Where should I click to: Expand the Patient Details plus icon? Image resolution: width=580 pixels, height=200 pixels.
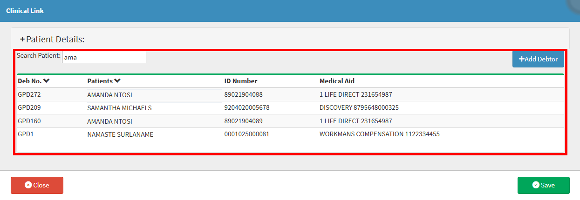coord(22,40)
